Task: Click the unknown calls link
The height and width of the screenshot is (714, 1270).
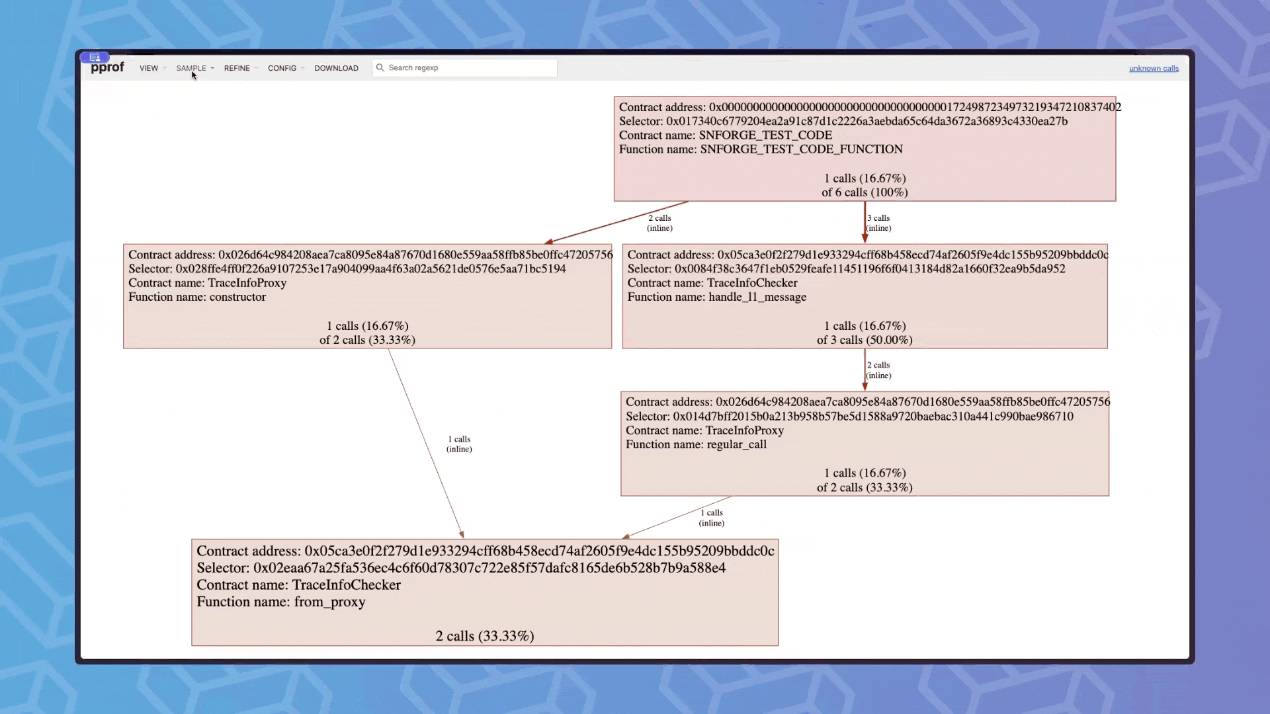Action: [x=1153, y=68]
